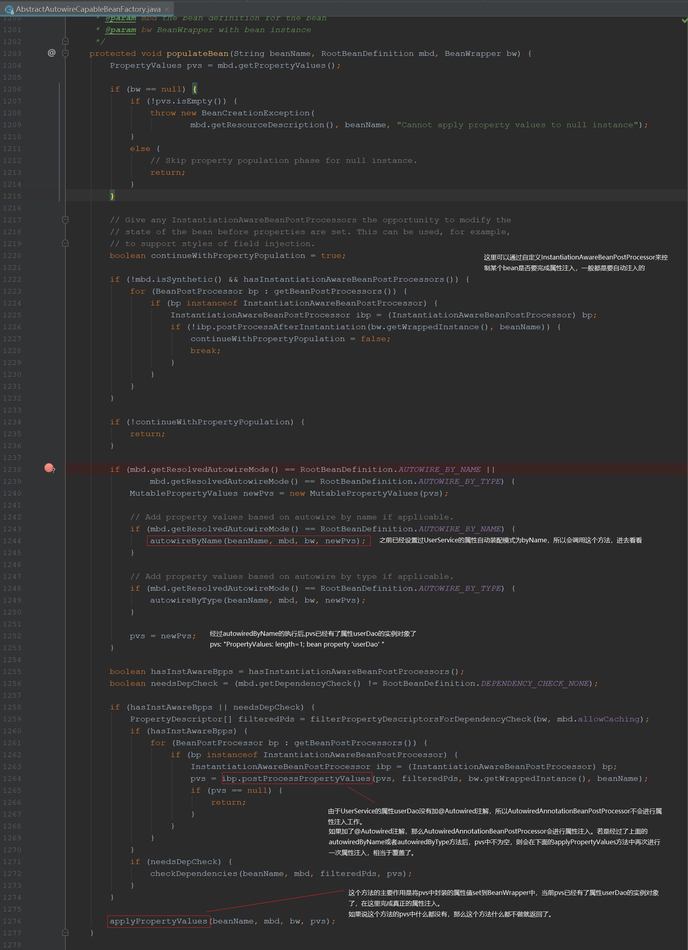Click hasInstantiationAwareBeanPostProcessors on line 1222
Image resolution: width=688 pixels, height=950 pixels.
click(x=344, y=279)
